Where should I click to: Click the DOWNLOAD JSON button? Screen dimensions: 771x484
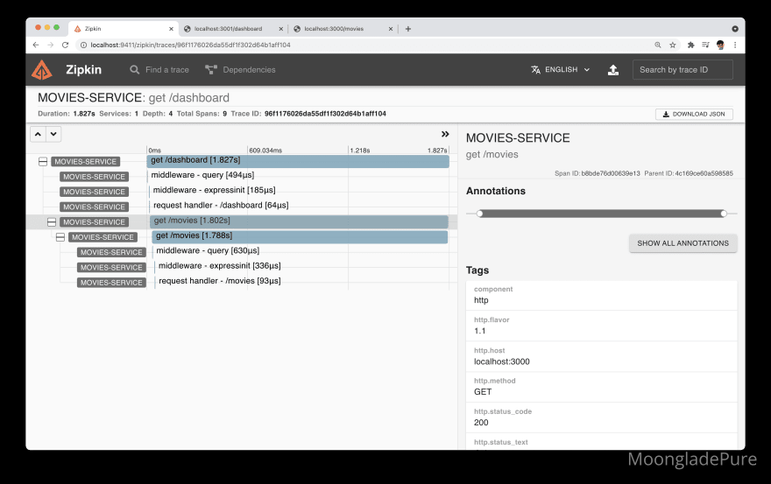pos(694,114)
